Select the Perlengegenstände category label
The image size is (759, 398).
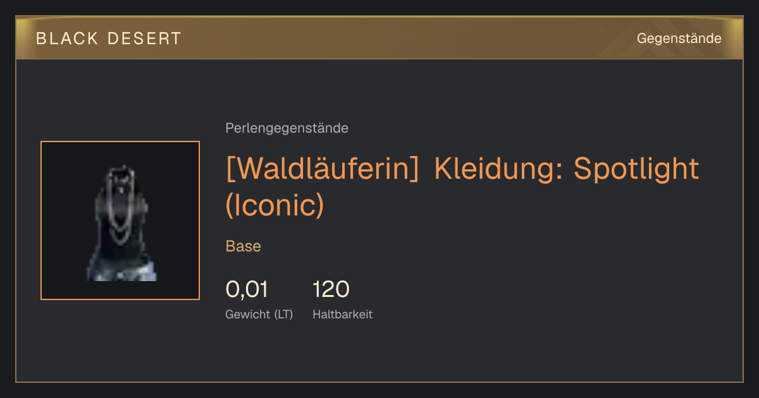287,128
